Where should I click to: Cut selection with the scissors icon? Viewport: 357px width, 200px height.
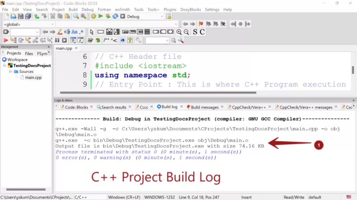[x=53, y=16]
